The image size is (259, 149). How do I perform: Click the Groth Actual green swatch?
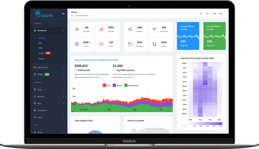[126, 85]
